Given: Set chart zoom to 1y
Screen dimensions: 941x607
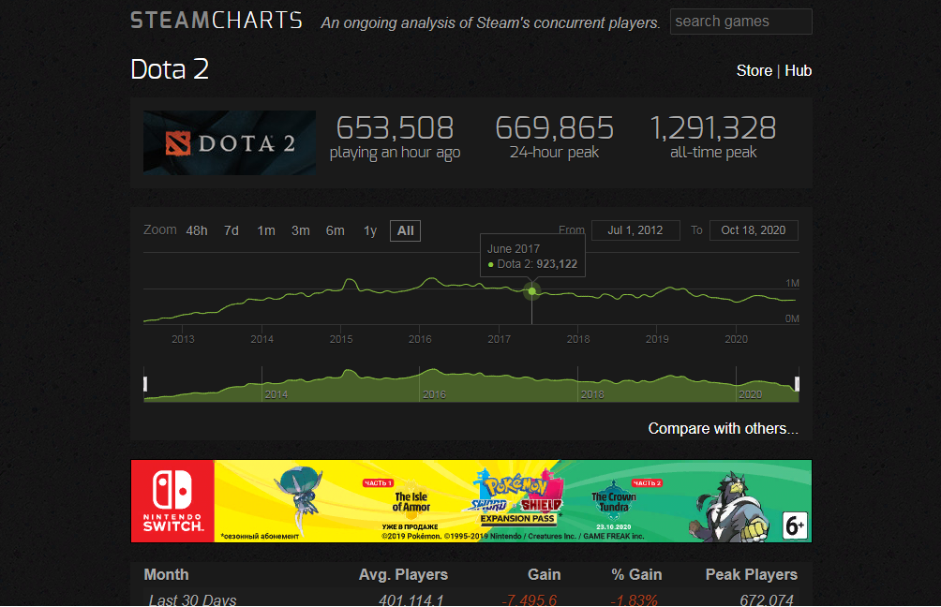Looking at the screenshot, I should pos(370,231).
